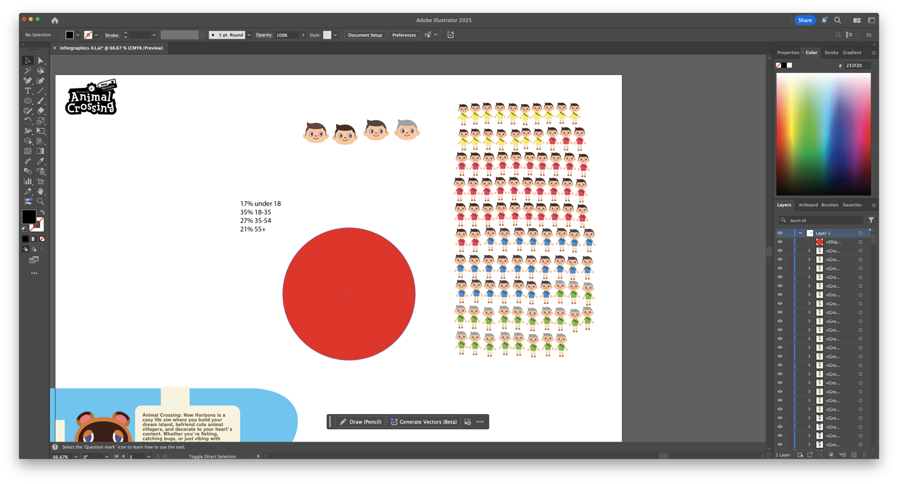
Task: Select the Shape Builder tool
Action: pos(28,141)
